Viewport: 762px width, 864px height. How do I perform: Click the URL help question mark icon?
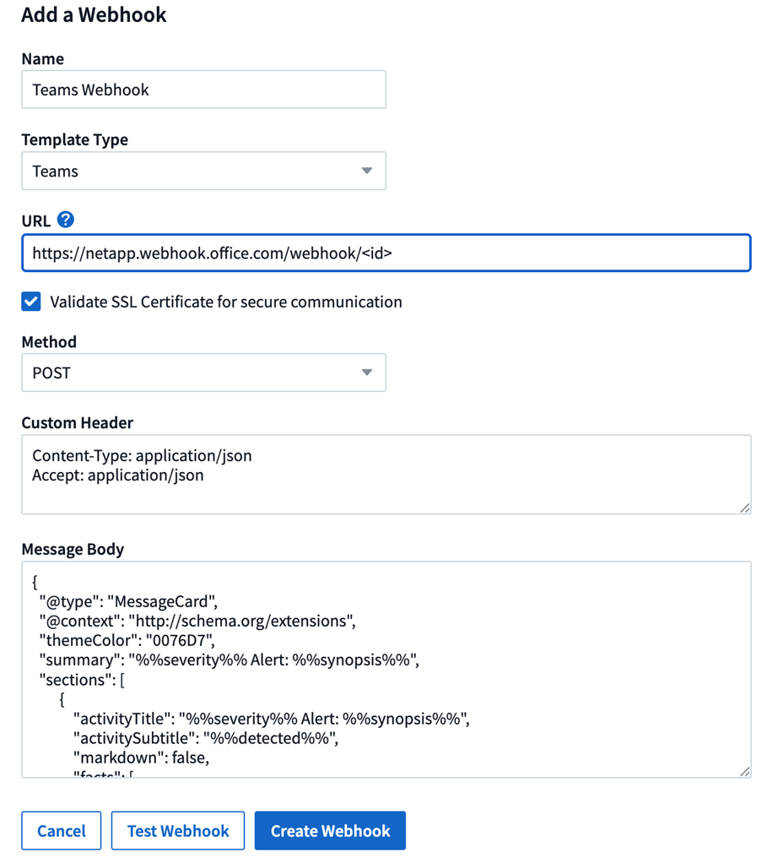click(66, 220)
